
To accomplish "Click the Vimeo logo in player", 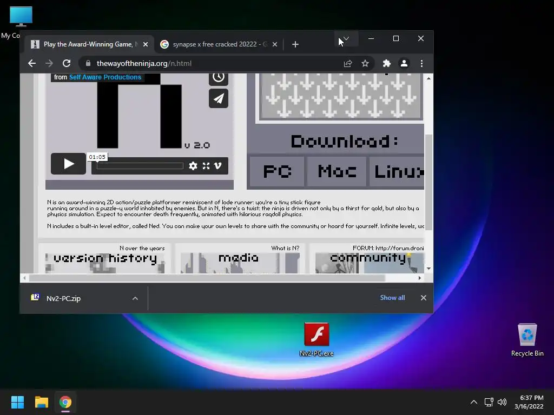I will [x=218, y=166].
